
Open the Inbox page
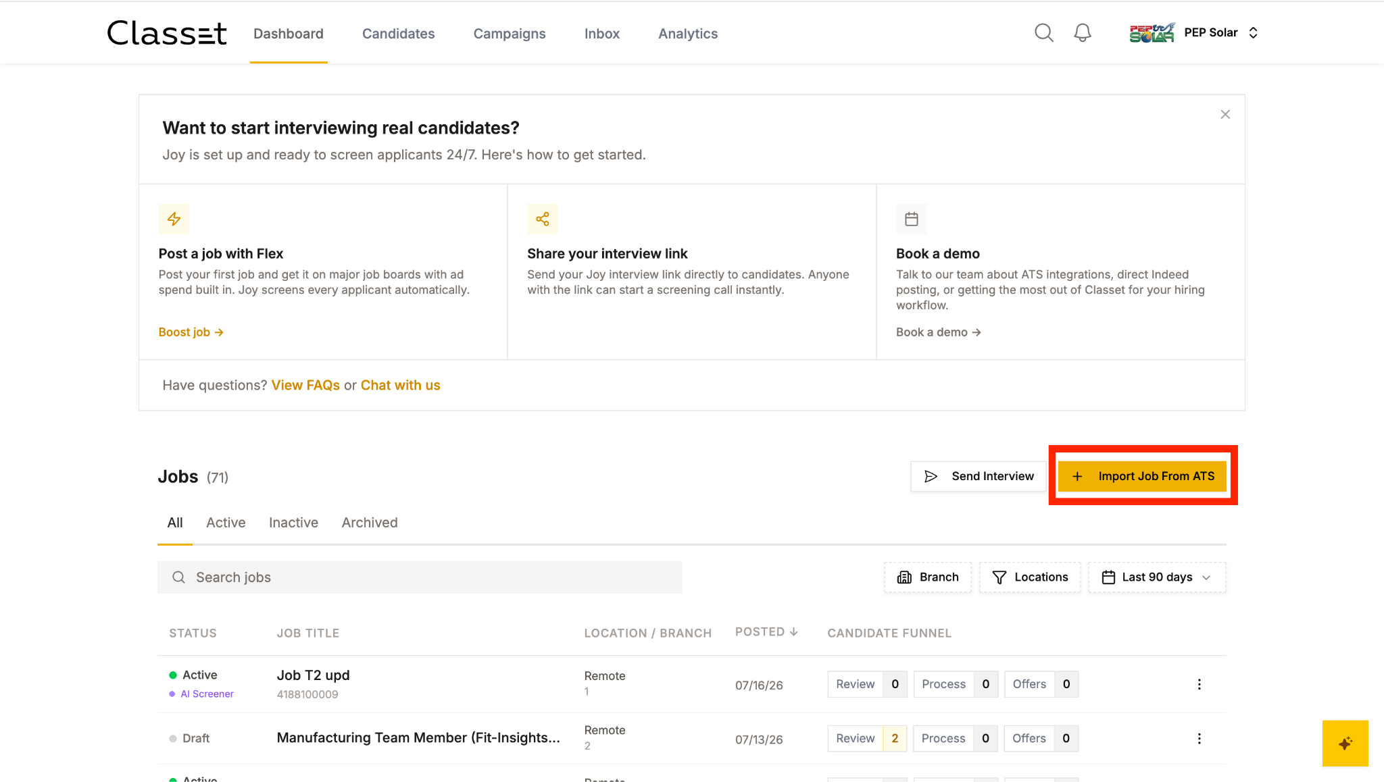[x=602, y=34]
